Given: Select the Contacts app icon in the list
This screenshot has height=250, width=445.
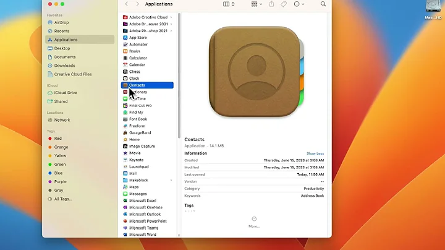Looking at the screenshot, I should coord(125,85).
